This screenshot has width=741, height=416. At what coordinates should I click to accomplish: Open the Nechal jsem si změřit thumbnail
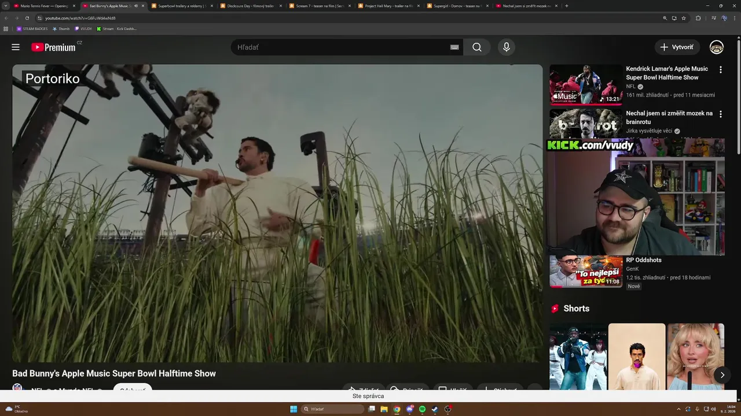click(x=586, y=124)
